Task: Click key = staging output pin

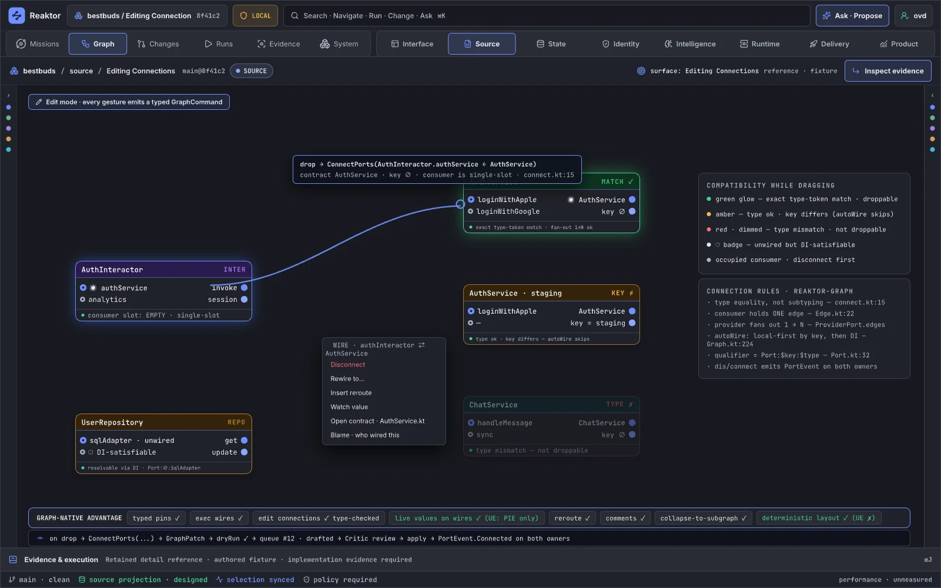Action: coord(632,323)
